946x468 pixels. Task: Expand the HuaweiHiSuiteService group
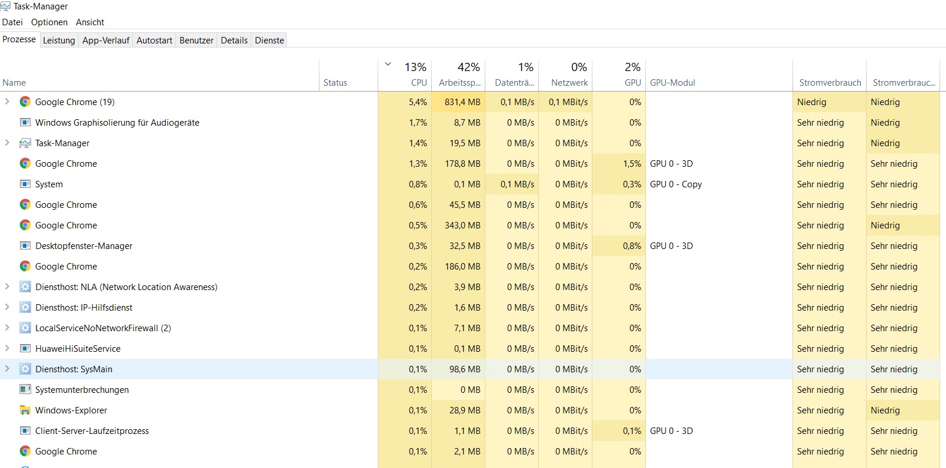pyautogui.click(x=7, y=348)
